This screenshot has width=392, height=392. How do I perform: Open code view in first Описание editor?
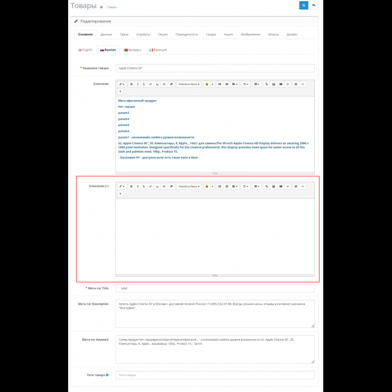click(303, 84)
